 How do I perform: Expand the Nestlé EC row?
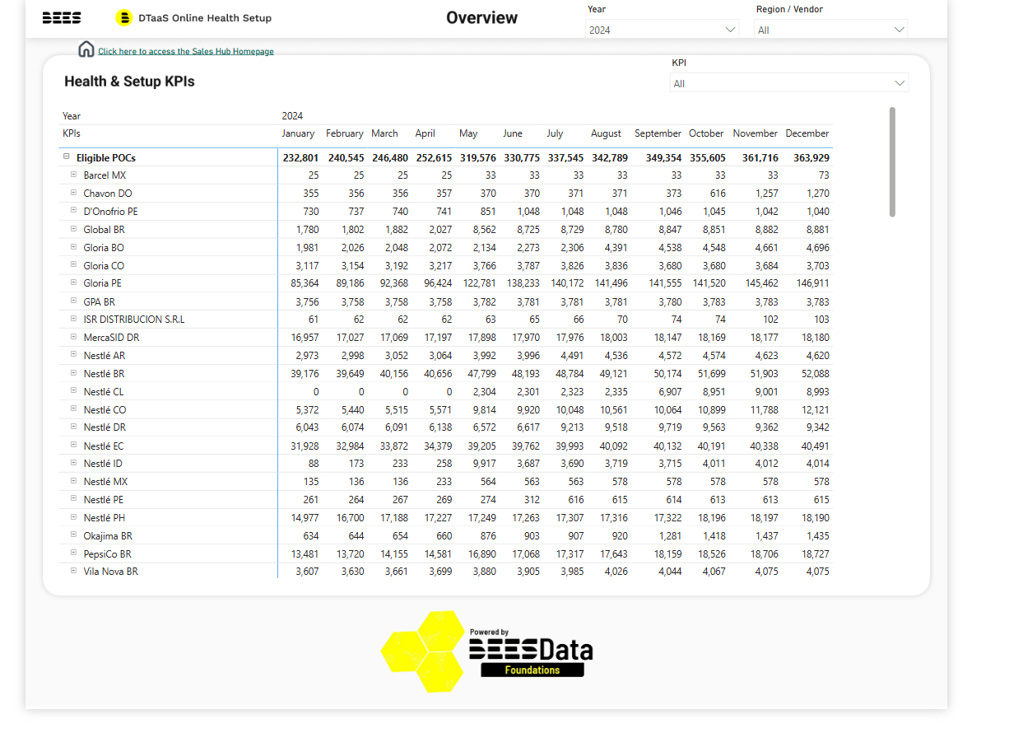pos(73,446)
